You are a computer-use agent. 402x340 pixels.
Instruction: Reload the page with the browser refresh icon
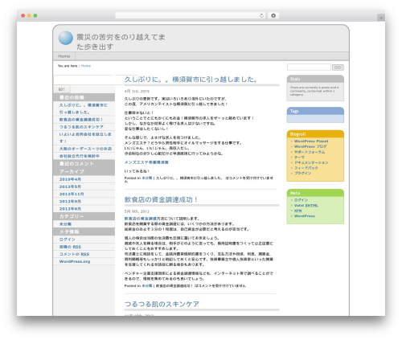point(261,15)
